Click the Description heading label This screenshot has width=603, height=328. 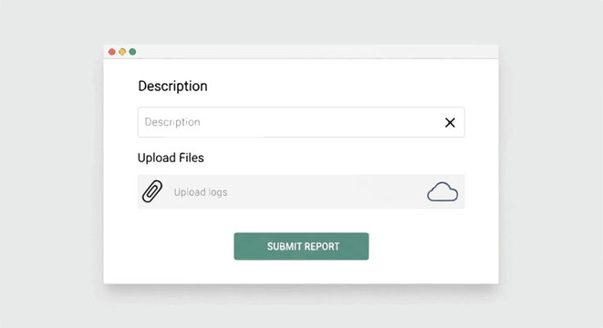(172, 86)
